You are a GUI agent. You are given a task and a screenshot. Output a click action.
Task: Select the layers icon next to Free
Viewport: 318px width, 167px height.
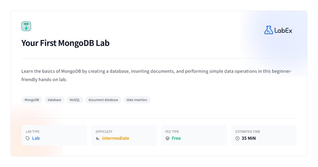[x=167, y=138]
